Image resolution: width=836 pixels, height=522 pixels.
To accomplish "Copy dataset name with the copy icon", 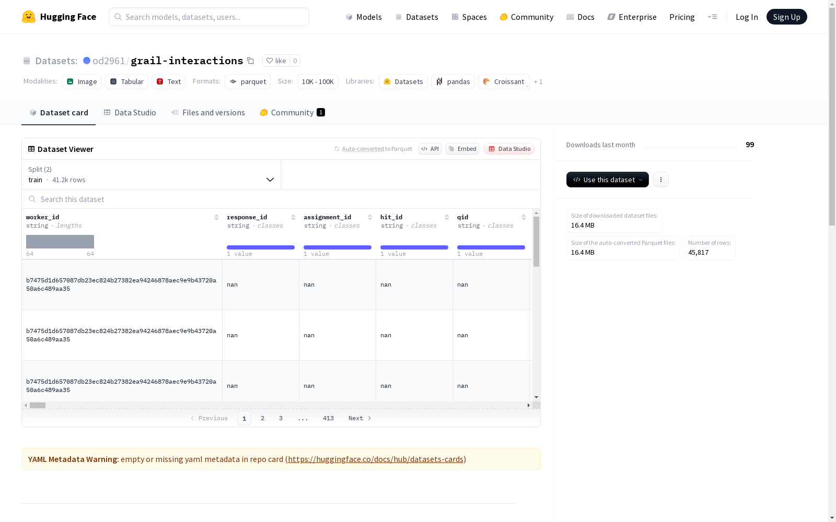I will click(250, 61).
